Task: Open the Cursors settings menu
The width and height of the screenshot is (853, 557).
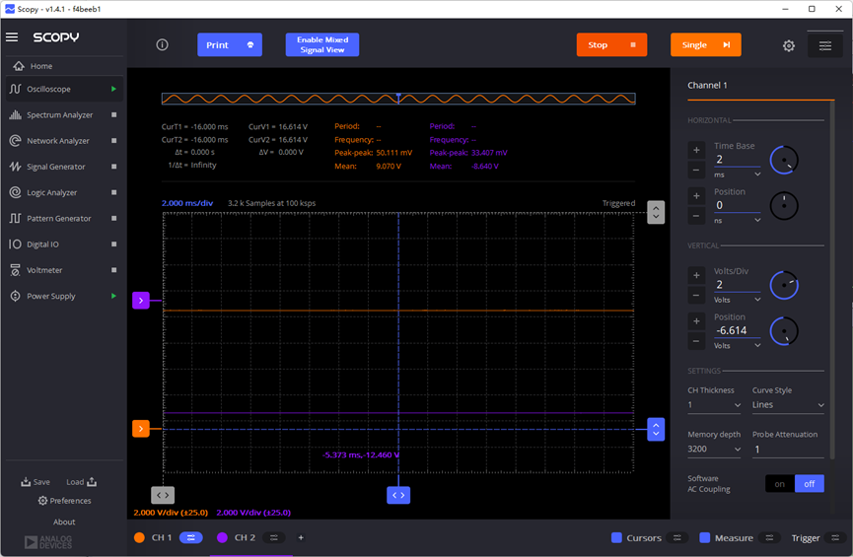Action: pyautogui.click(x=677, y=537)
